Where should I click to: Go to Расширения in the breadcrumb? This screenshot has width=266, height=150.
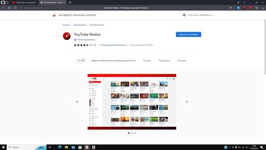tap(79, 25)
